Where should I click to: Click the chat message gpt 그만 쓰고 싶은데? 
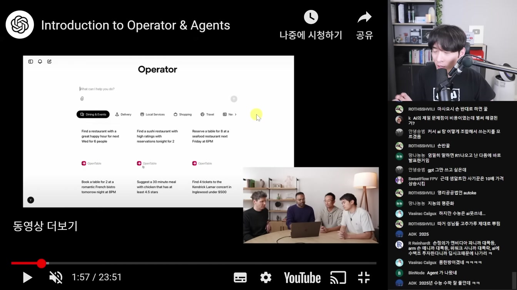tap(447, 170)
